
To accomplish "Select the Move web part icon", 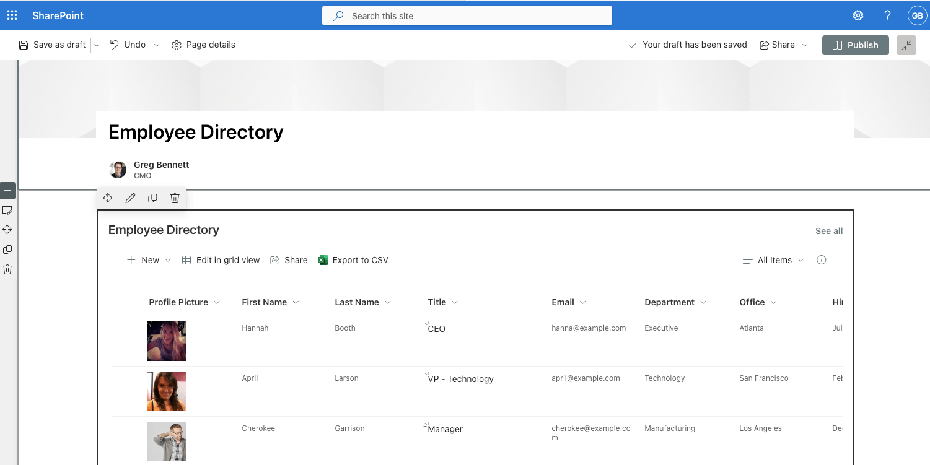I will pos(107,198).
